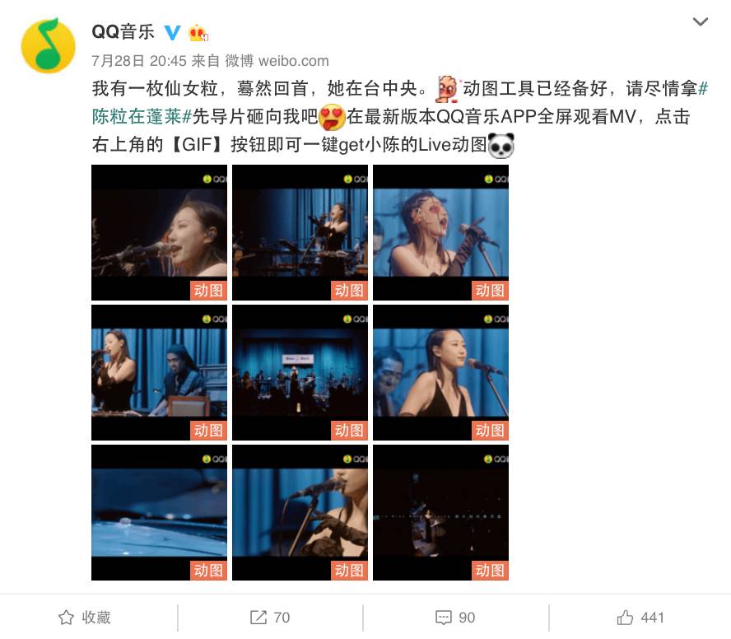Screen dimensions: 731x639
Task: Open the 微博 weibo.com source link
Action: 277,61
